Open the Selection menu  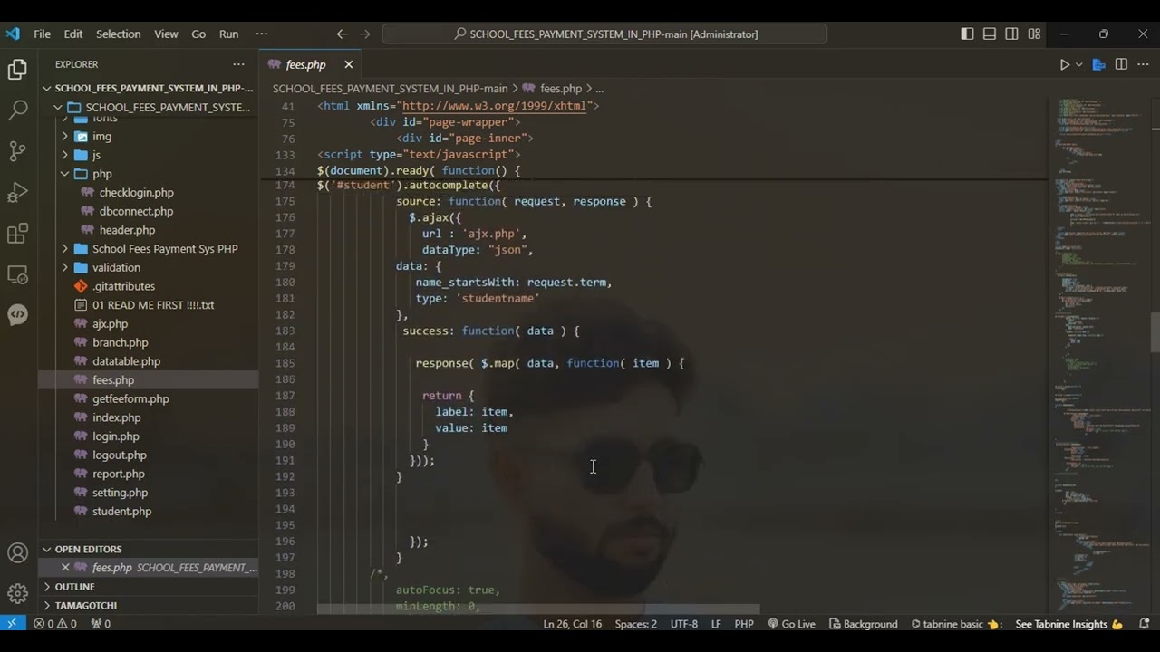[119, 34]
